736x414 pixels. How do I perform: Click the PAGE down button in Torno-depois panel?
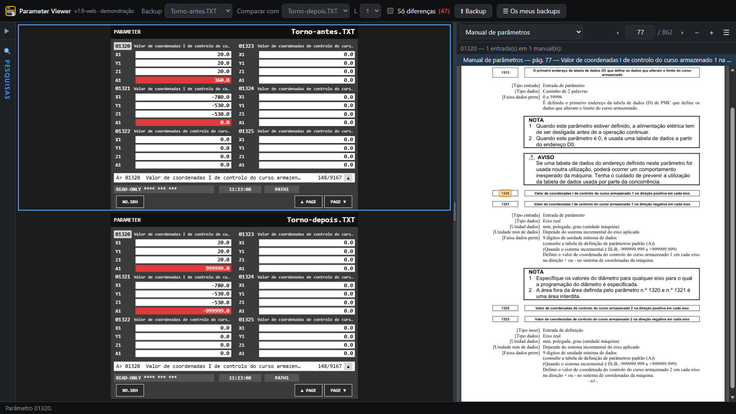point(338,391)
